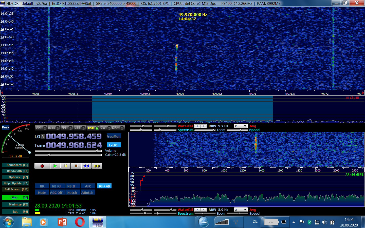Click Minimize [F3] button
The image size is (365, 228).
pos(15,204)
